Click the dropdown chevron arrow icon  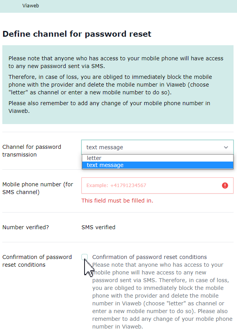(x=226, y=147)
